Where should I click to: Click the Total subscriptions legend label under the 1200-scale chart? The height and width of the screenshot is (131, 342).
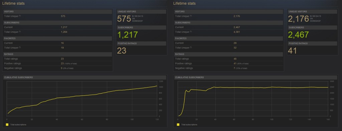point(18,125)
